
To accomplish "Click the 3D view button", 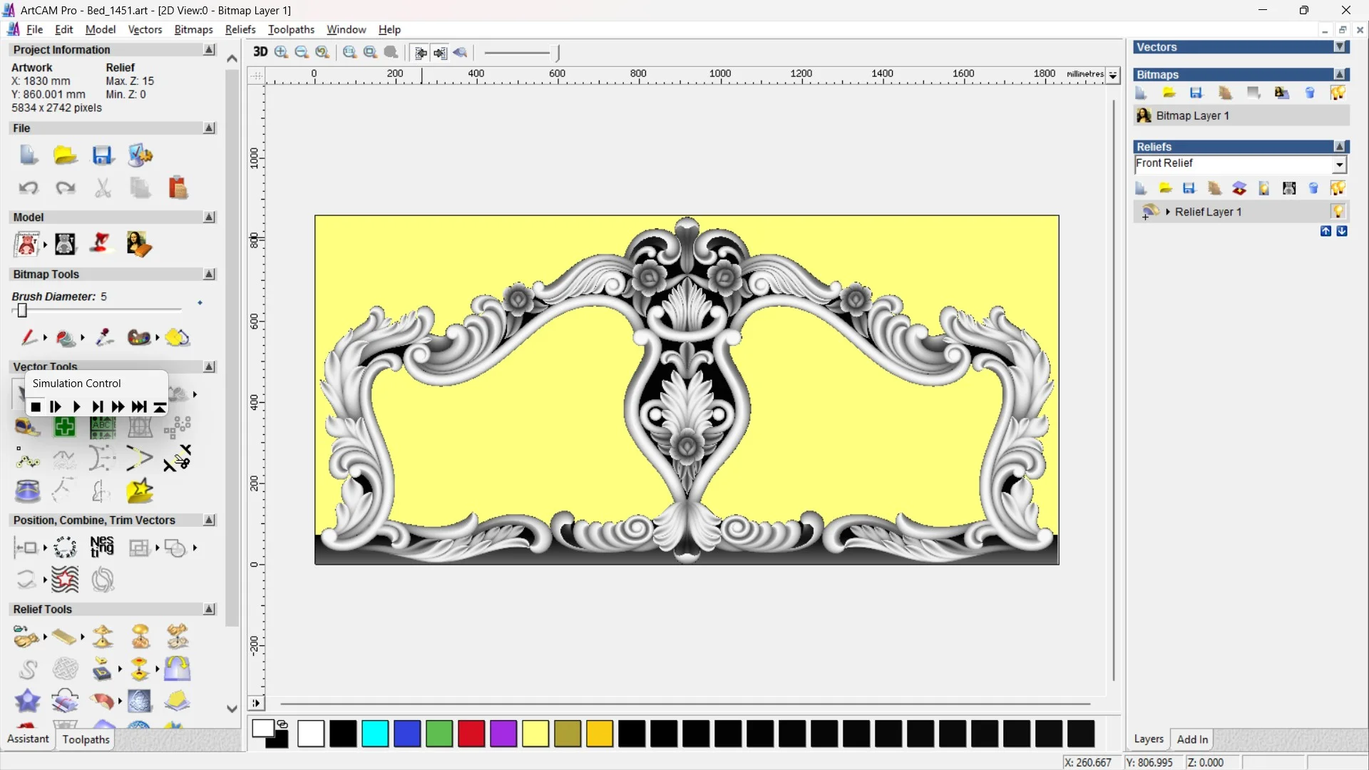I will point(260,52).
